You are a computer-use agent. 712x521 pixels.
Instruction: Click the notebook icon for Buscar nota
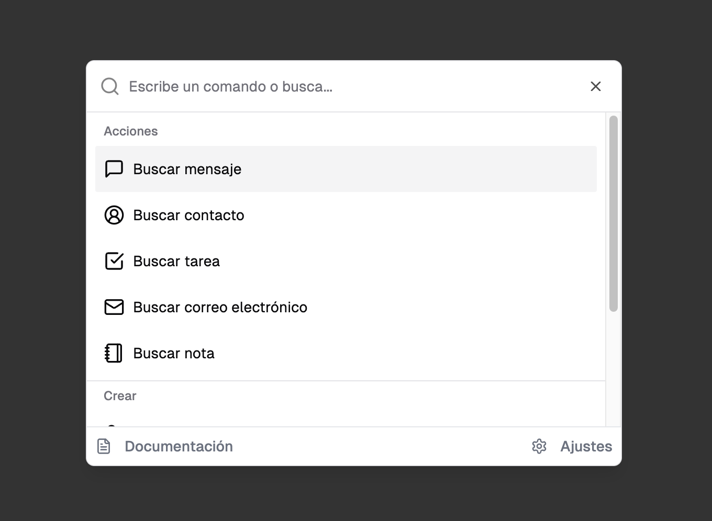[x=114, y=353]
